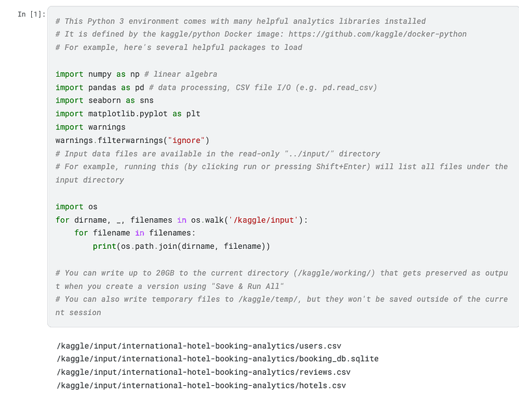Click the comment about 20GB working directory
519x393 pixels.
pyautogui.click(x=282, y=280)
